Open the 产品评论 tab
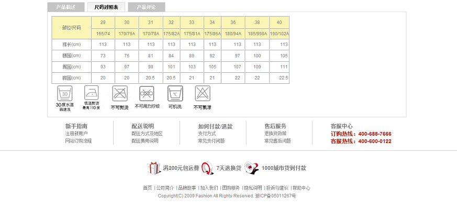This screenshot has width=457, height=208. click(x=147, y=7)
